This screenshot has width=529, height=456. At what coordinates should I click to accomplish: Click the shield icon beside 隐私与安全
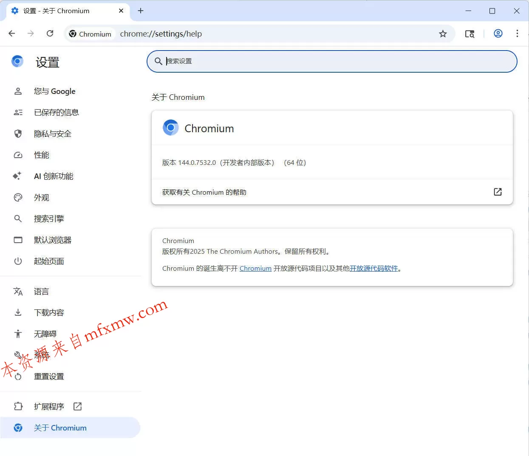point(18,134)
